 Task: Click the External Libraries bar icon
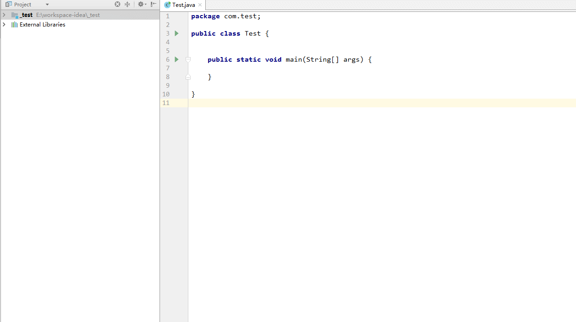15,25
